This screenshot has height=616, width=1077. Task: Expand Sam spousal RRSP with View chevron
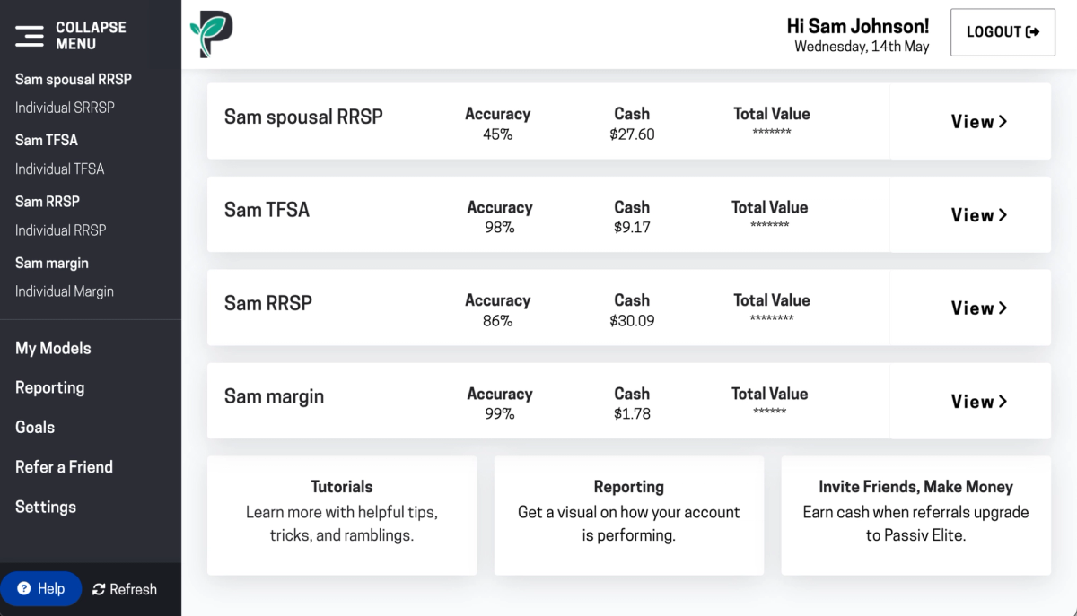978,122
